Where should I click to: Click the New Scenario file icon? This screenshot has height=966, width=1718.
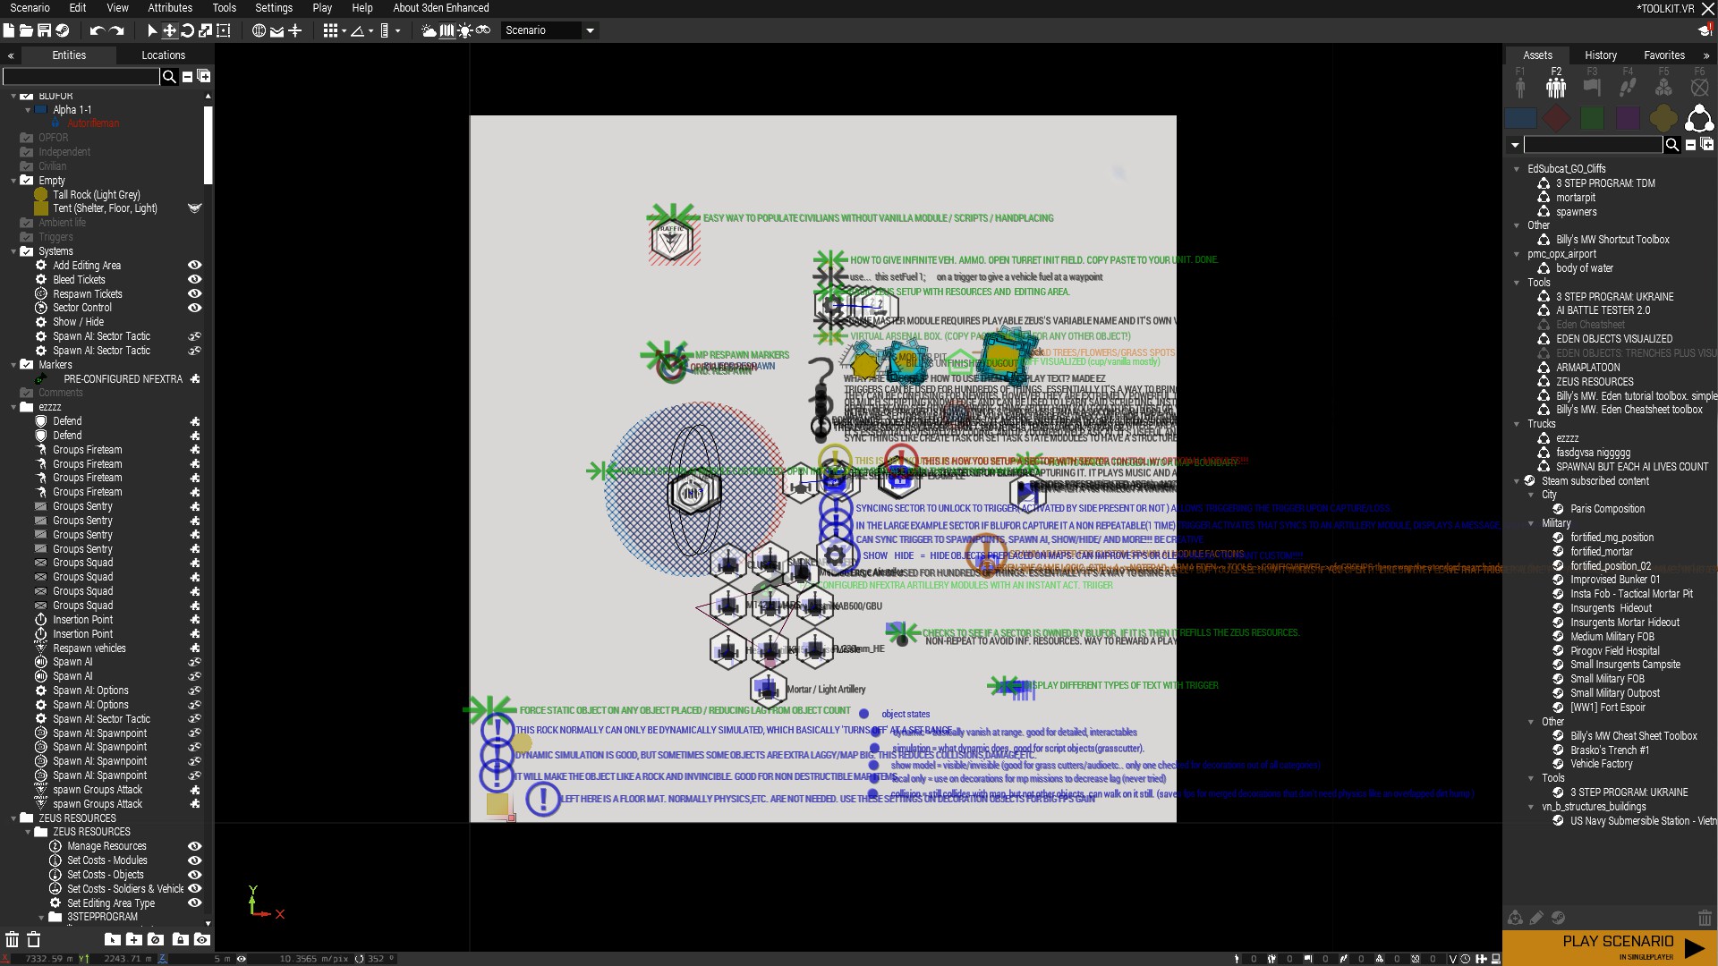(x=9, y=30)
